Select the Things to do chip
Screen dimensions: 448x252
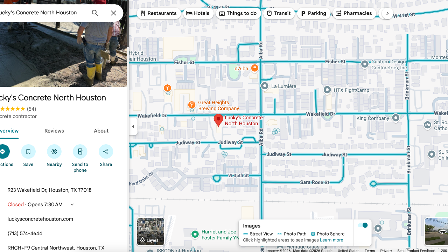[x=238, y=13]
